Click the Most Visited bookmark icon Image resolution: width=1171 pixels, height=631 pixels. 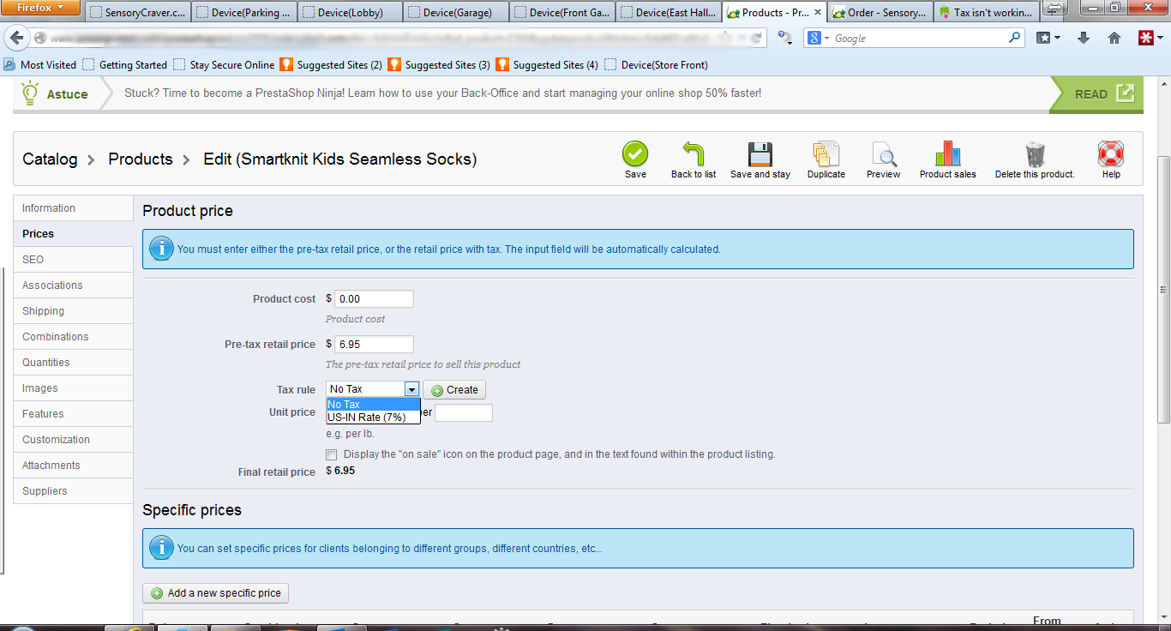coord(10,64)
